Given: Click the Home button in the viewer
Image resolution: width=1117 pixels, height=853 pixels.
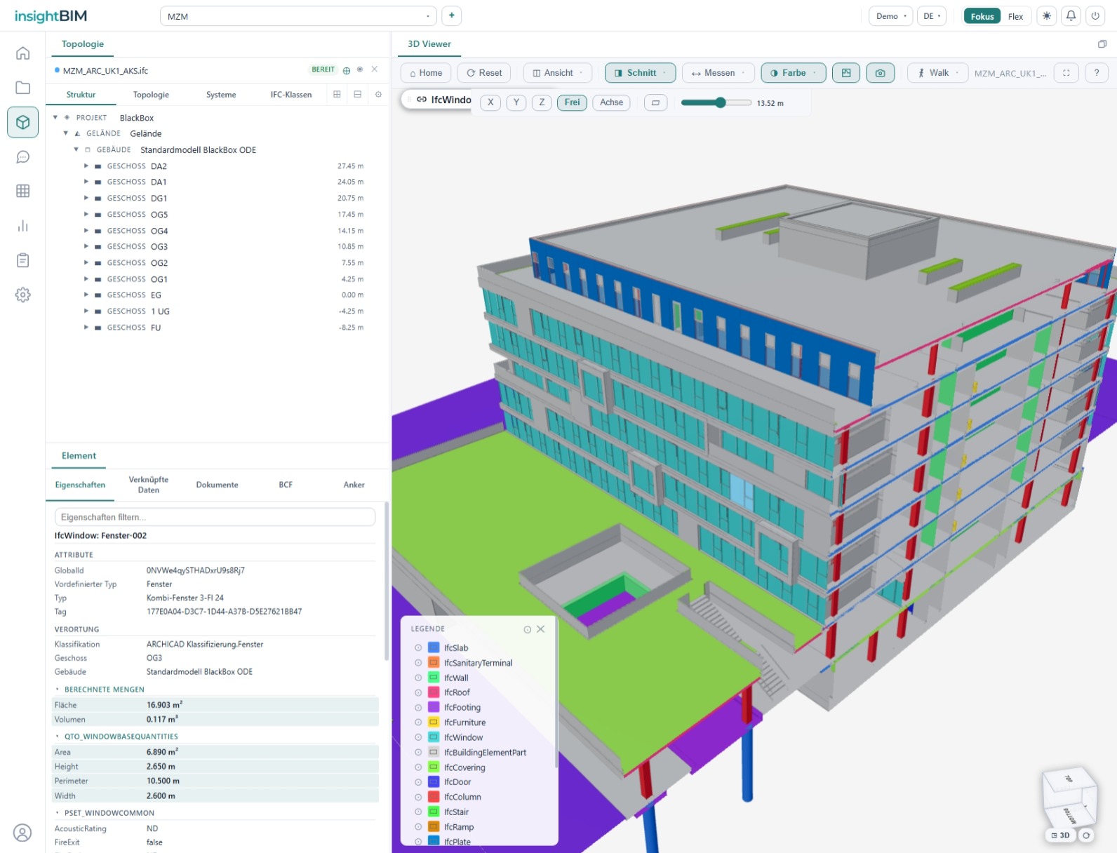Looking at the screenshot, I should click(426, 73).
